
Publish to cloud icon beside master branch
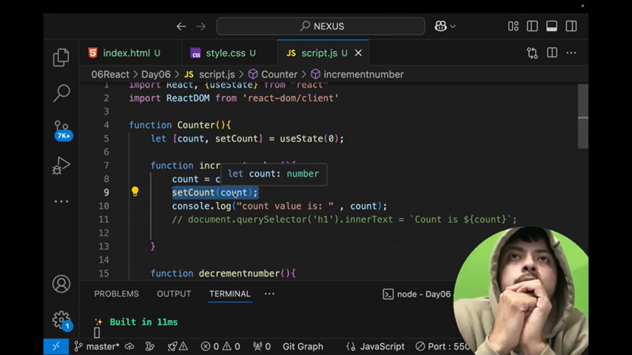coord(130,346)
